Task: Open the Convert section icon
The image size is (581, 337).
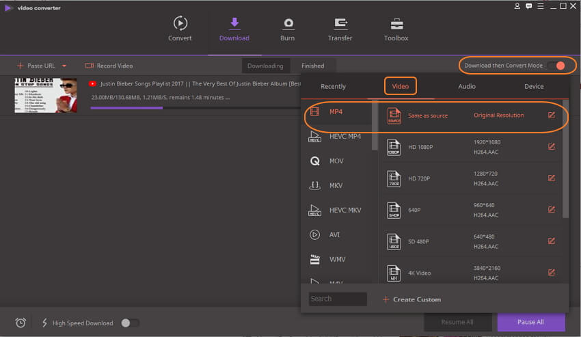Action: 180,23
